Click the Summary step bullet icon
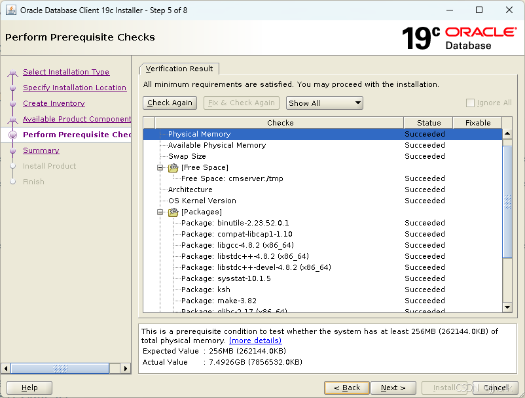The image size is (525, 398). (12, 151)
